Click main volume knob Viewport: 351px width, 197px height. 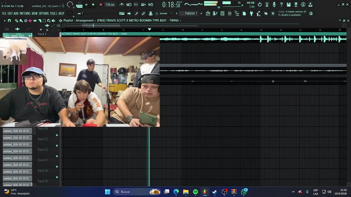pyautogui.click(x=70, y=4)
